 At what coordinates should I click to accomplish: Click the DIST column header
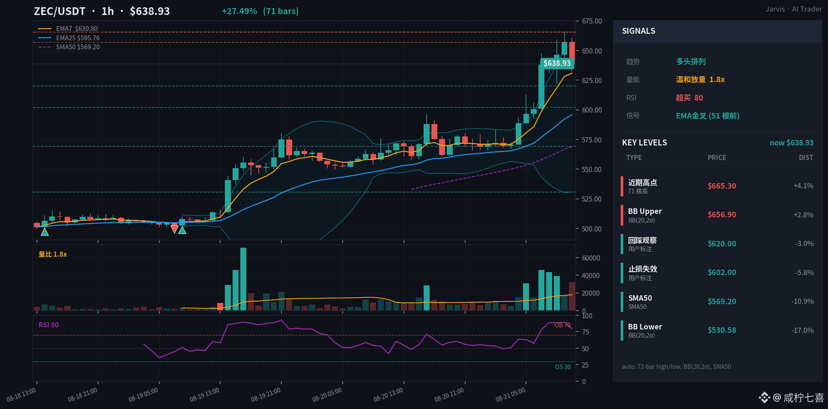pos(806,157)
